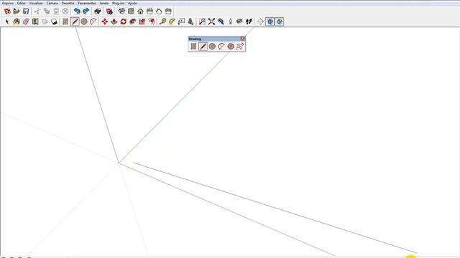Switch to Right view icon

150,11
